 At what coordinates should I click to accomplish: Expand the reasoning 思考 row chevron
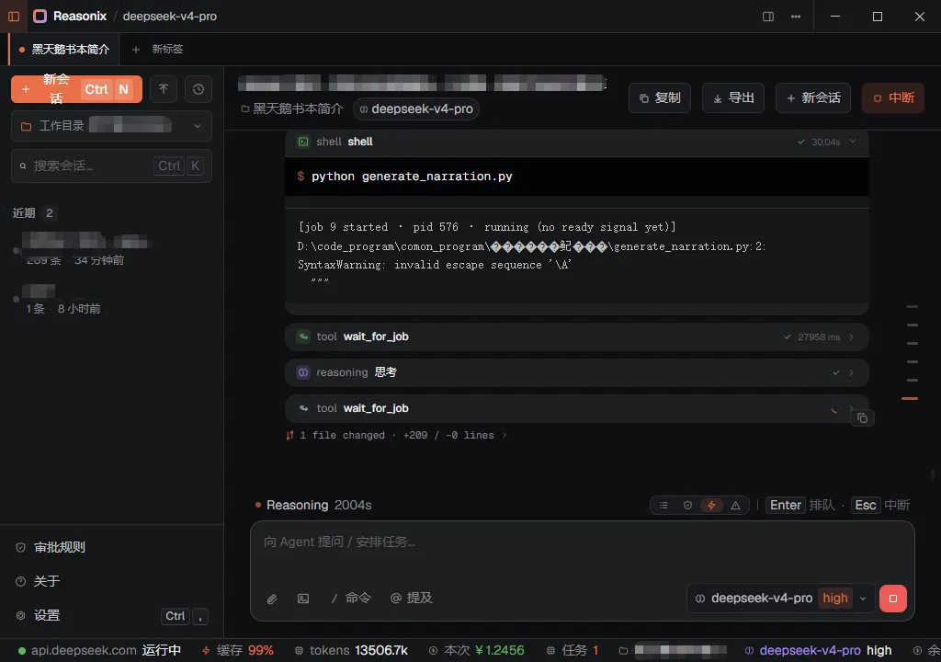coord(852,372)
